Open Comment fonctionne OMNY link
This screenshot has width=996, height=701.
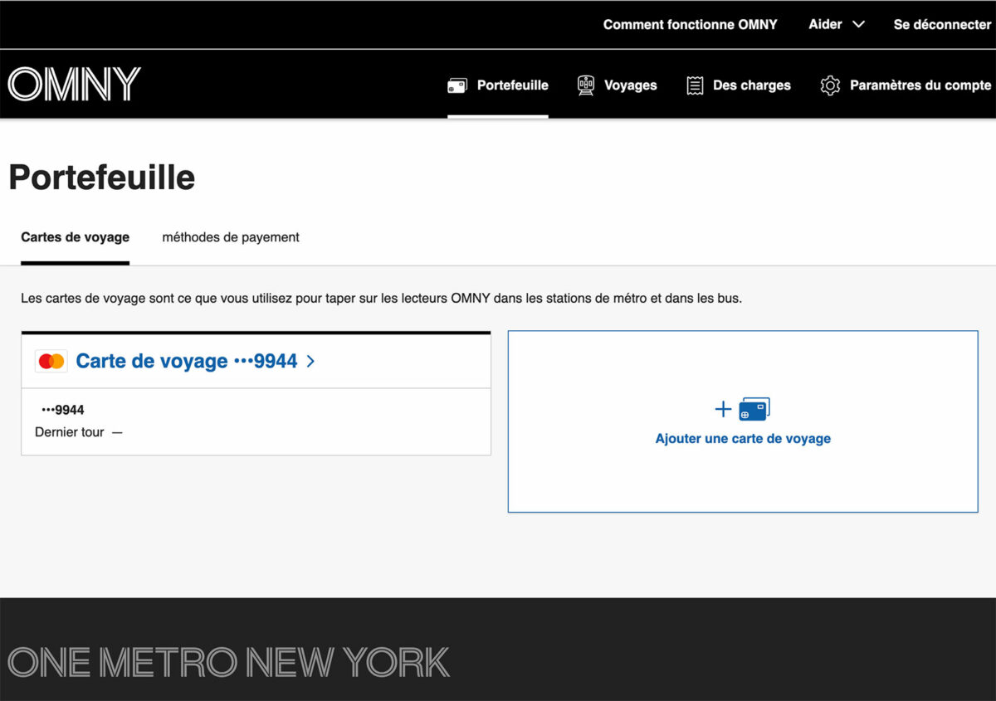tap(691, 24)
